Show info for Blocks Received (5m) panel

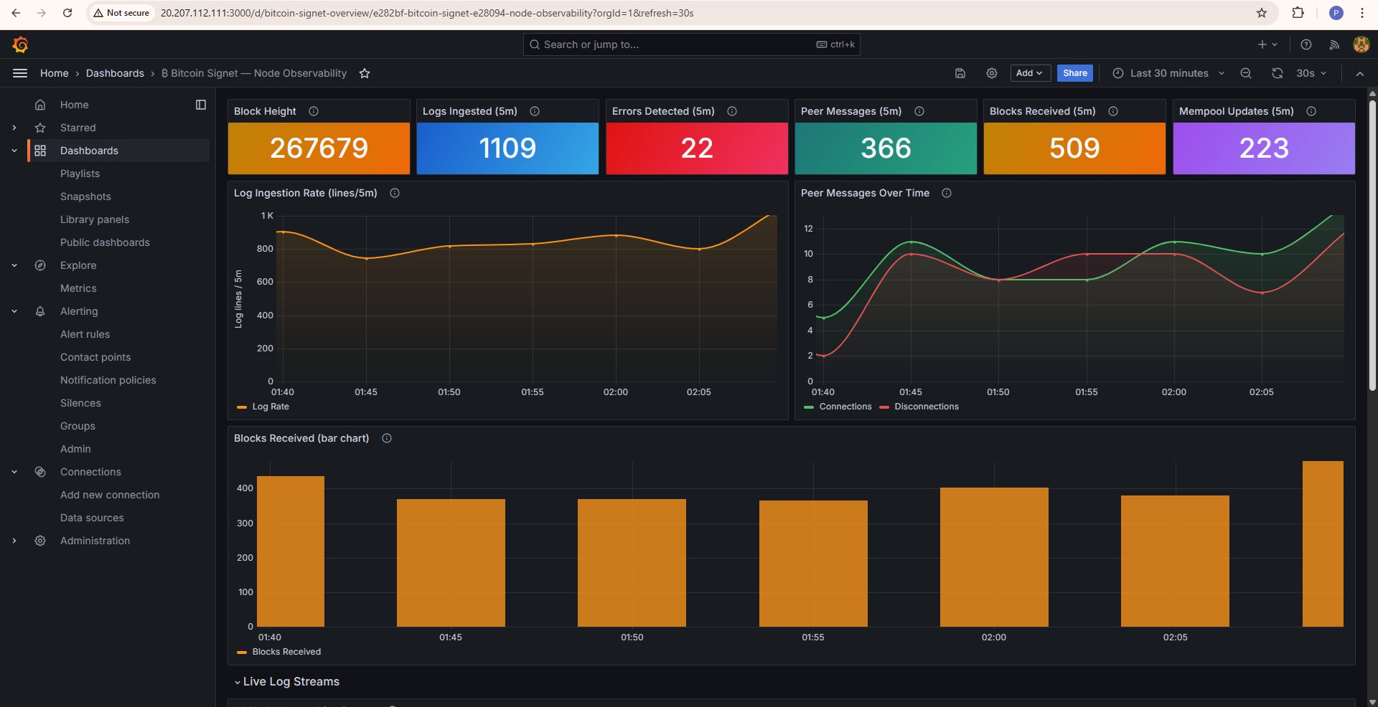[1113, 111]
